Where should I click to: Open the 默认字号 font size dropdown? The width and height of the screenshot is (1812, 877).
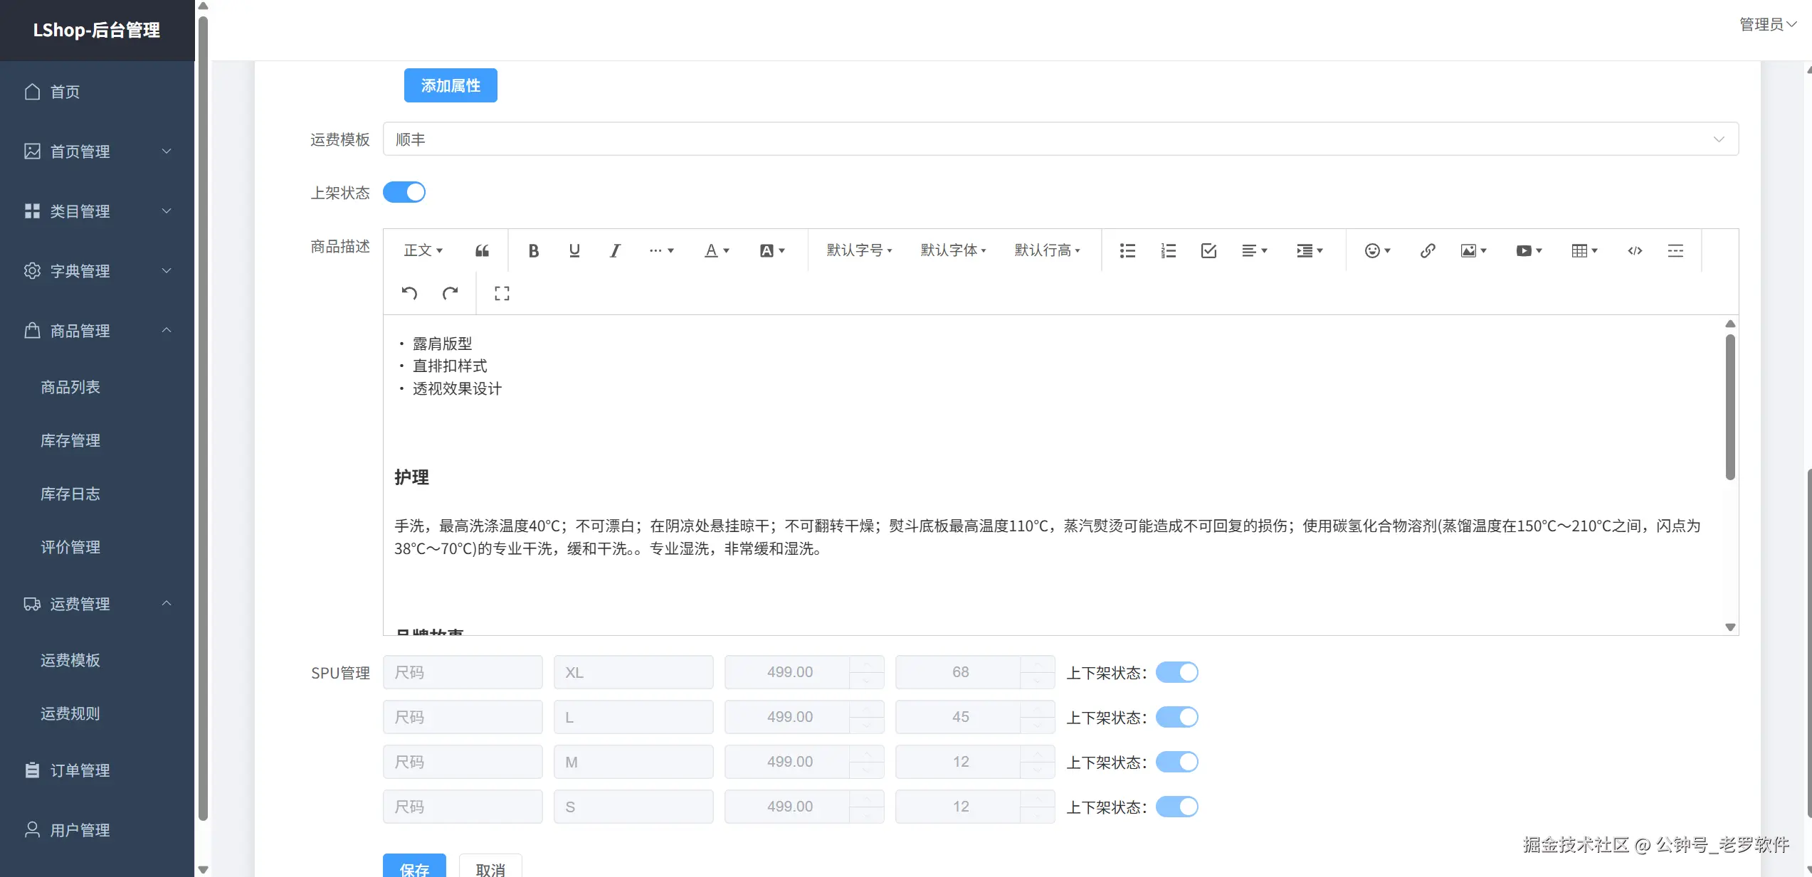[859, 250]
